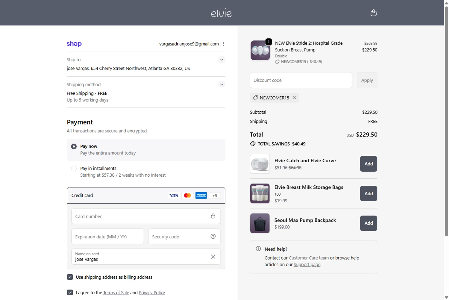The image size is (449, 300).
Task: Click the Milk Storage Bags thumbnail
Action: (x=260, y=193)
